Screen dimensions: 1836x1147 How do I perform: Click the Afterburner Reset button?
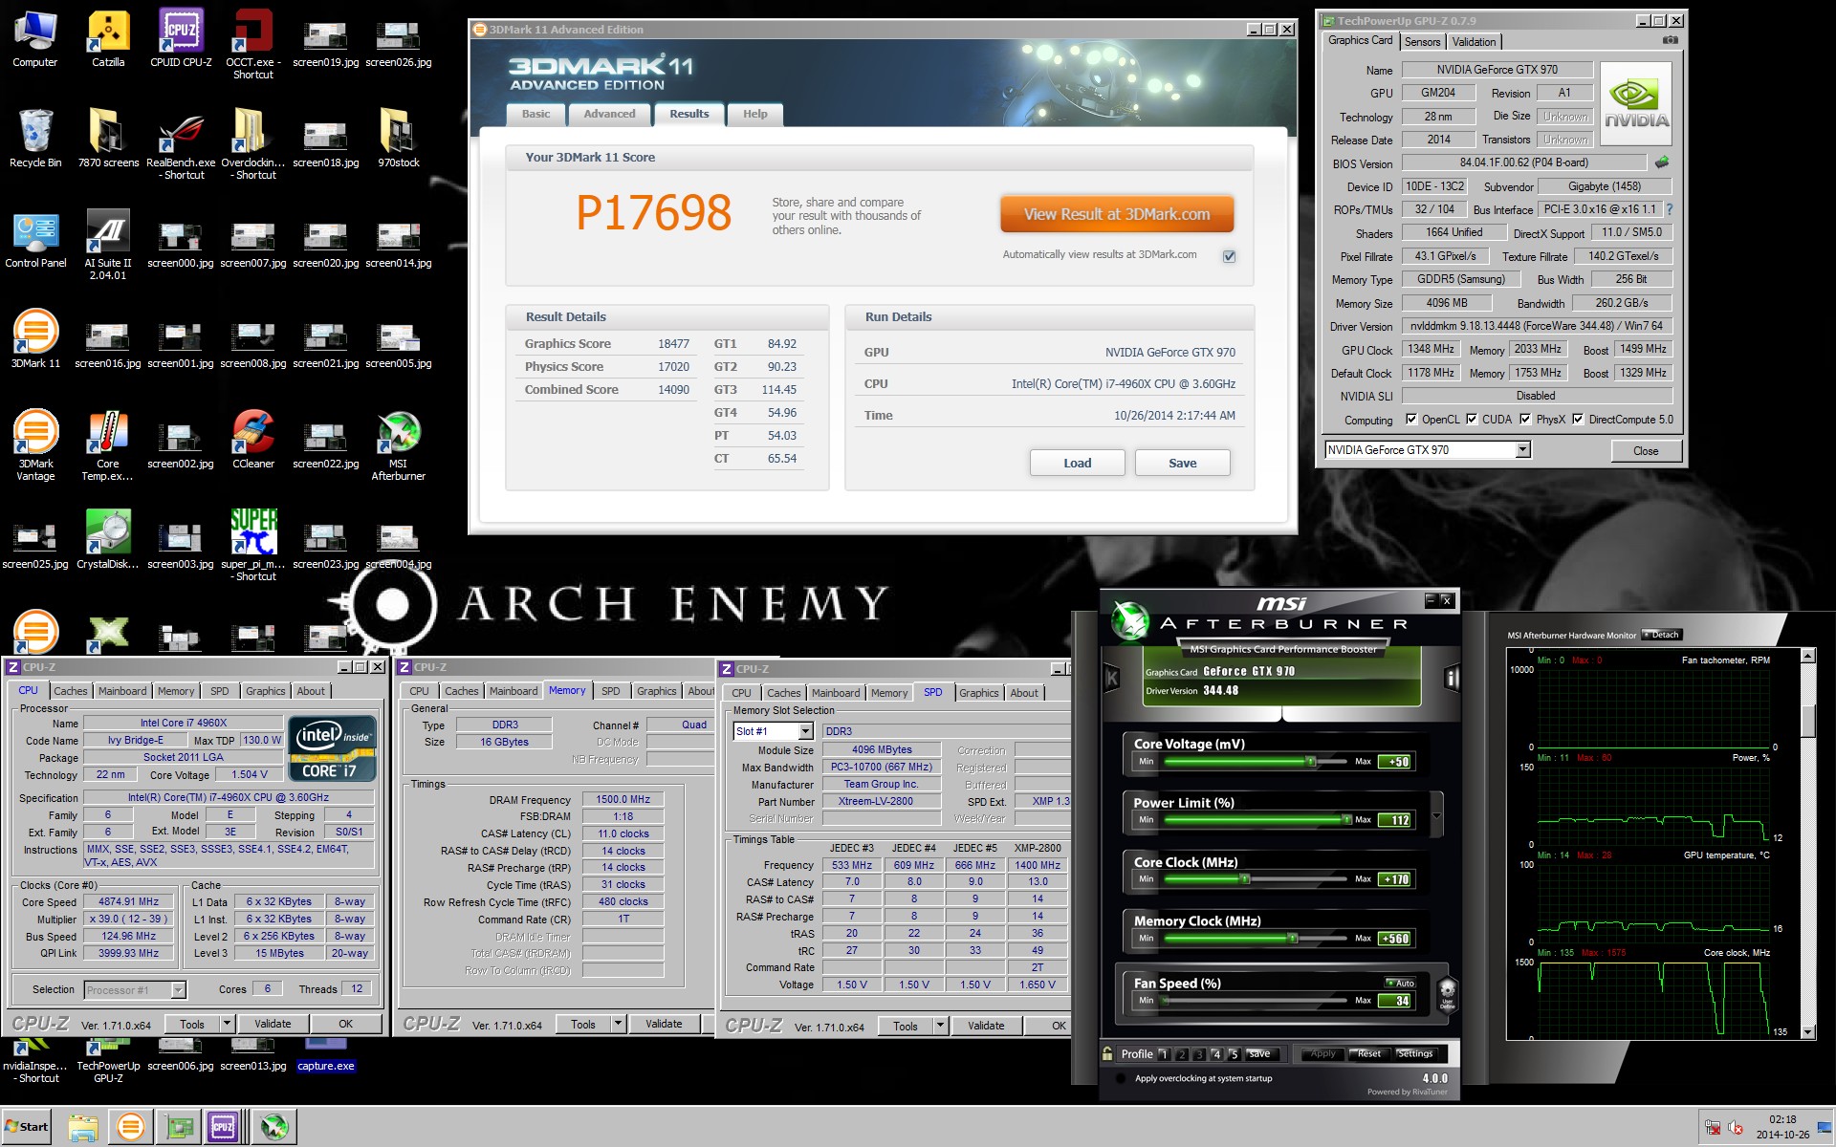tap(1369, 1053)
